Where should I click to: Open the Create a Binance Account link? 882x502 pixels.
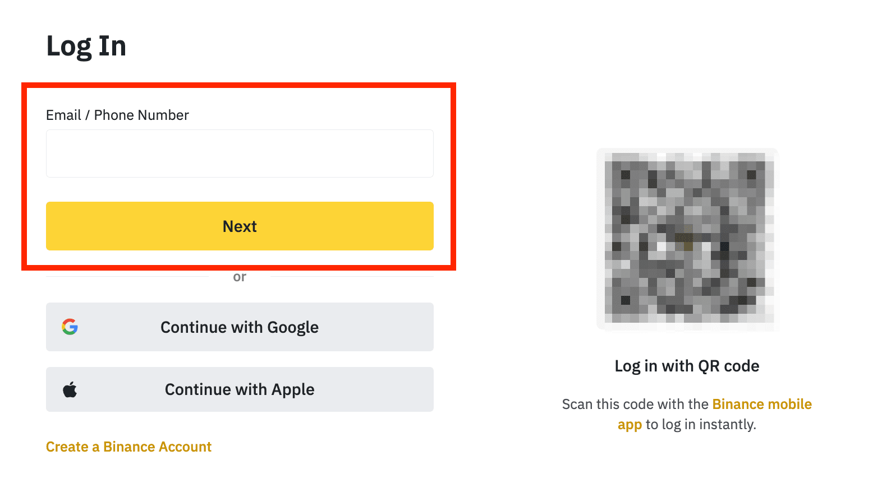pyautogui.click(x=128, y=447)
